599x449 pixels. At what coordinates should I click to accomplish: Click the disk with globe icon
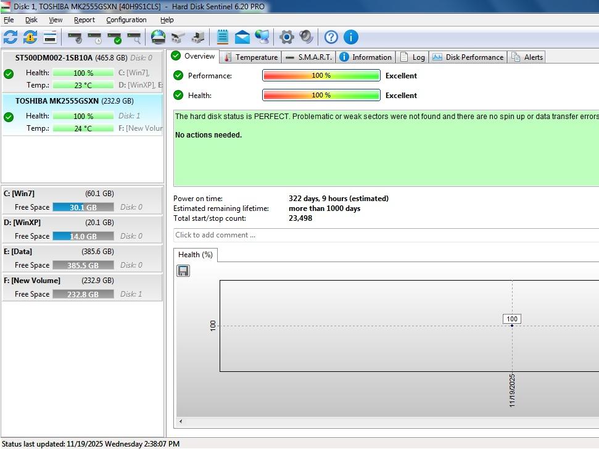point(159,37)
